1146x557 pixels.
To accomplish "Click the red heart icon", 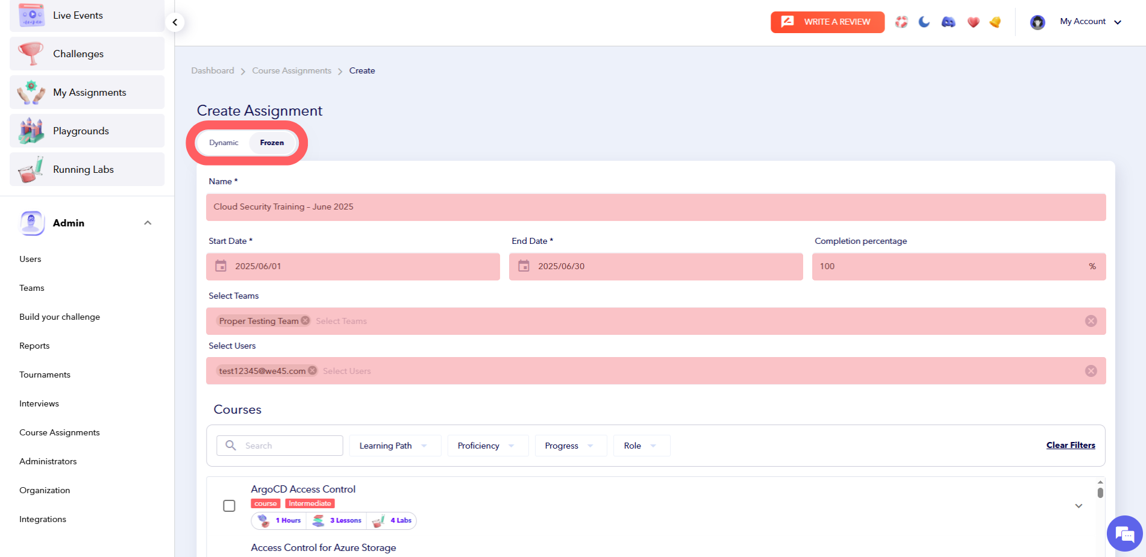I will coord(973,22).
